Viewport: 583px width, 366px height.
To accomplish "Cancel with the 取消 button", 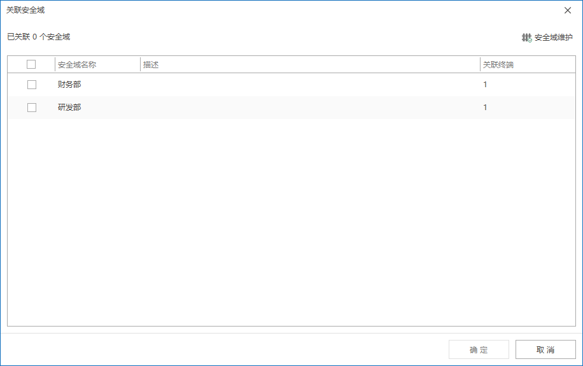I will point(545,349).
